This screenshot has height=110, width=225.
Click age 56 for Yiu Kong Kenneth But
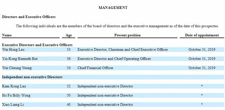(x=69, y=59)
